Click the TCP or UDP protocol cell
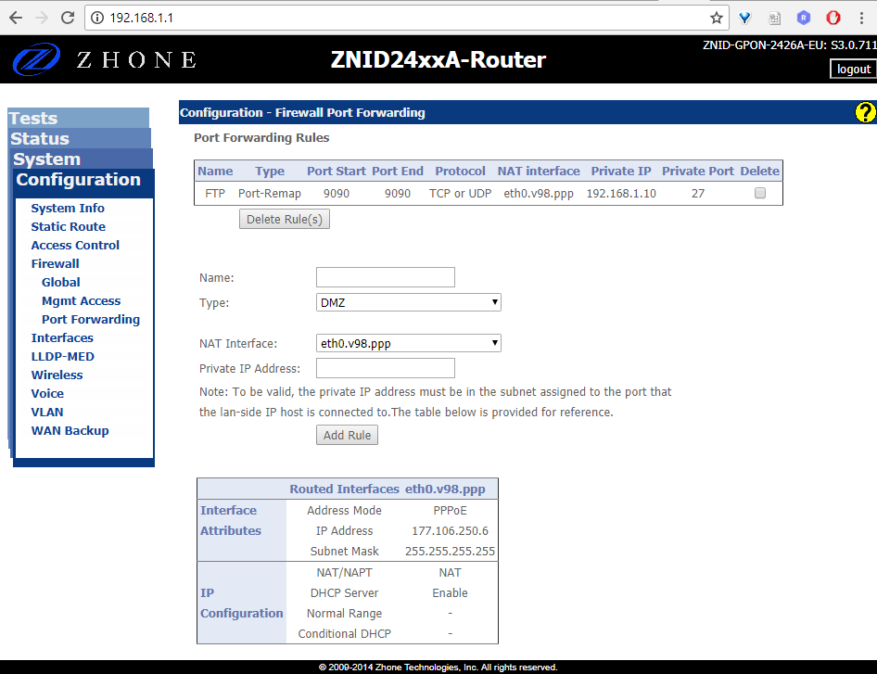Image resolution: width=877 pixels, height=674 pixels. click(461, 194)
